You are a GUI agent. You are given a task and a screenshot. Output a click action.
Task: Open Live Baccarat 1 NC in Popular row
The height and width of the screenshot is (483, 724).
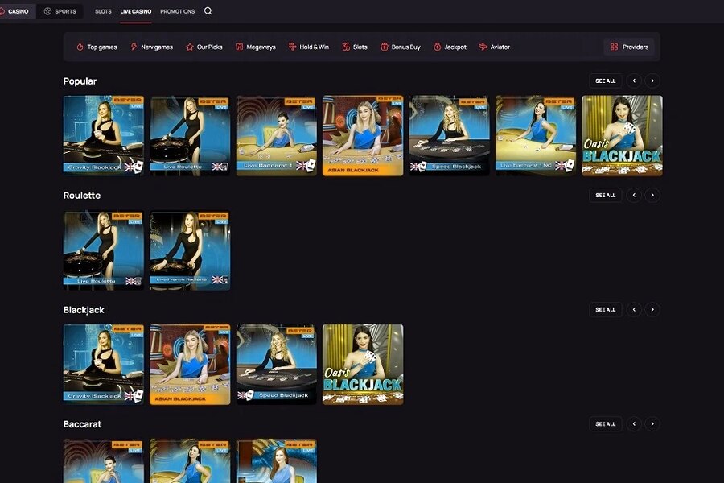click(536, 135)
